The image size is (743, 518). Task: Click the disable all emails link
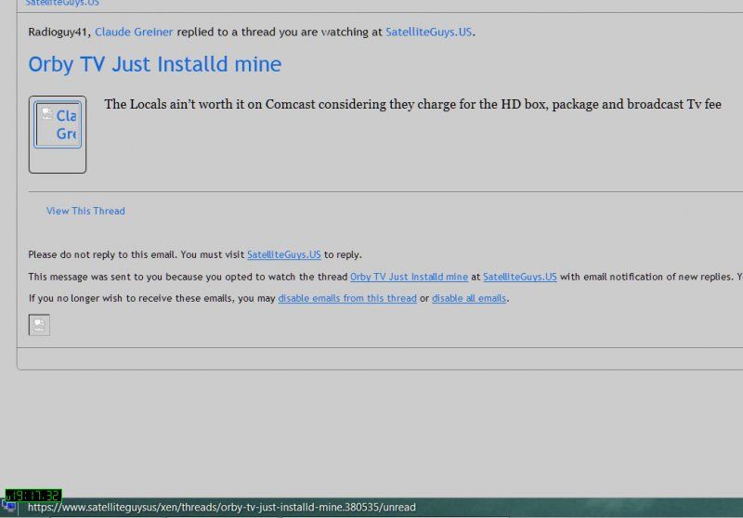(x=469, y=298)
